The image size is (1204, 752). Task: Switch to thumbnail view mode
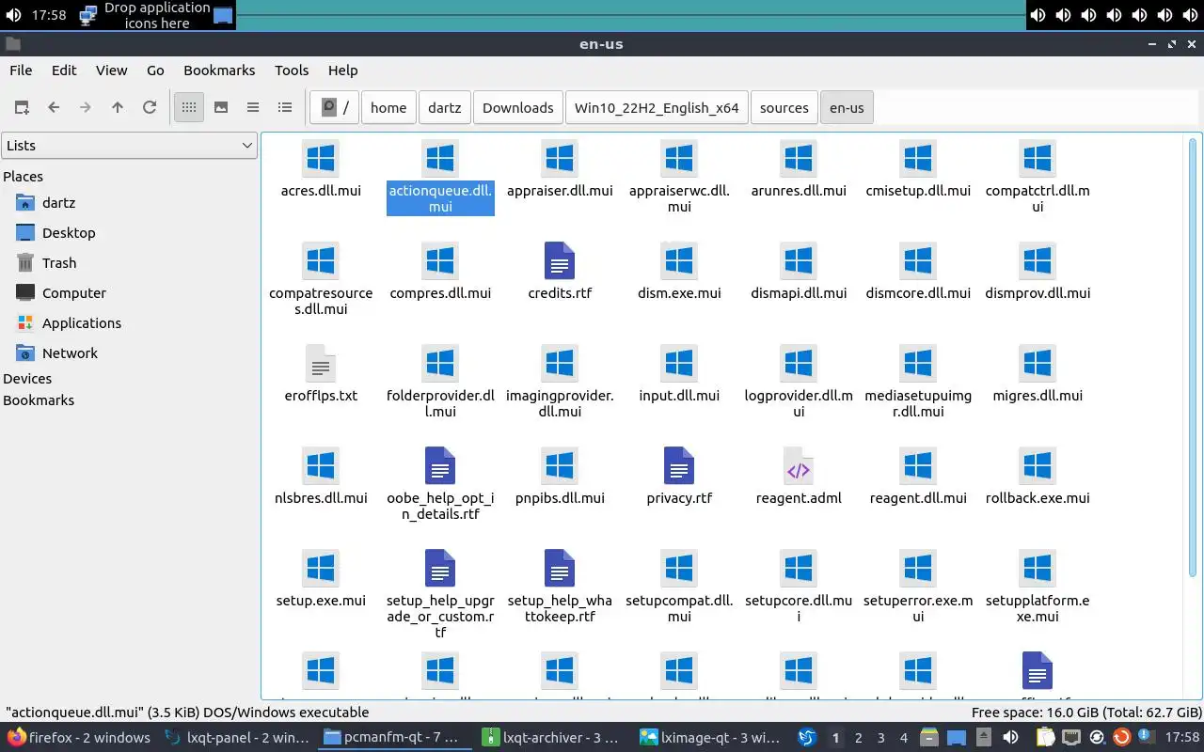(x=221, y=107)
